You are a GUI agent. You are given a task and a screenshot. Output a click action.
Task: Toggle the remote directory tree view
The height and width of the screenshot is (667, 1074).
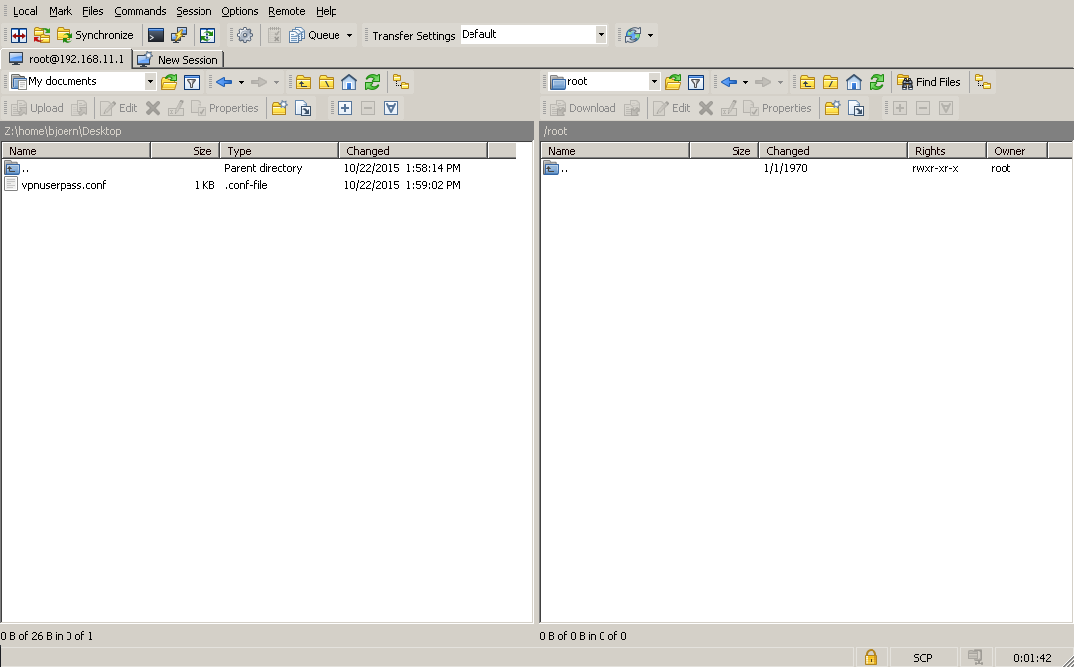tap(982, 82)
